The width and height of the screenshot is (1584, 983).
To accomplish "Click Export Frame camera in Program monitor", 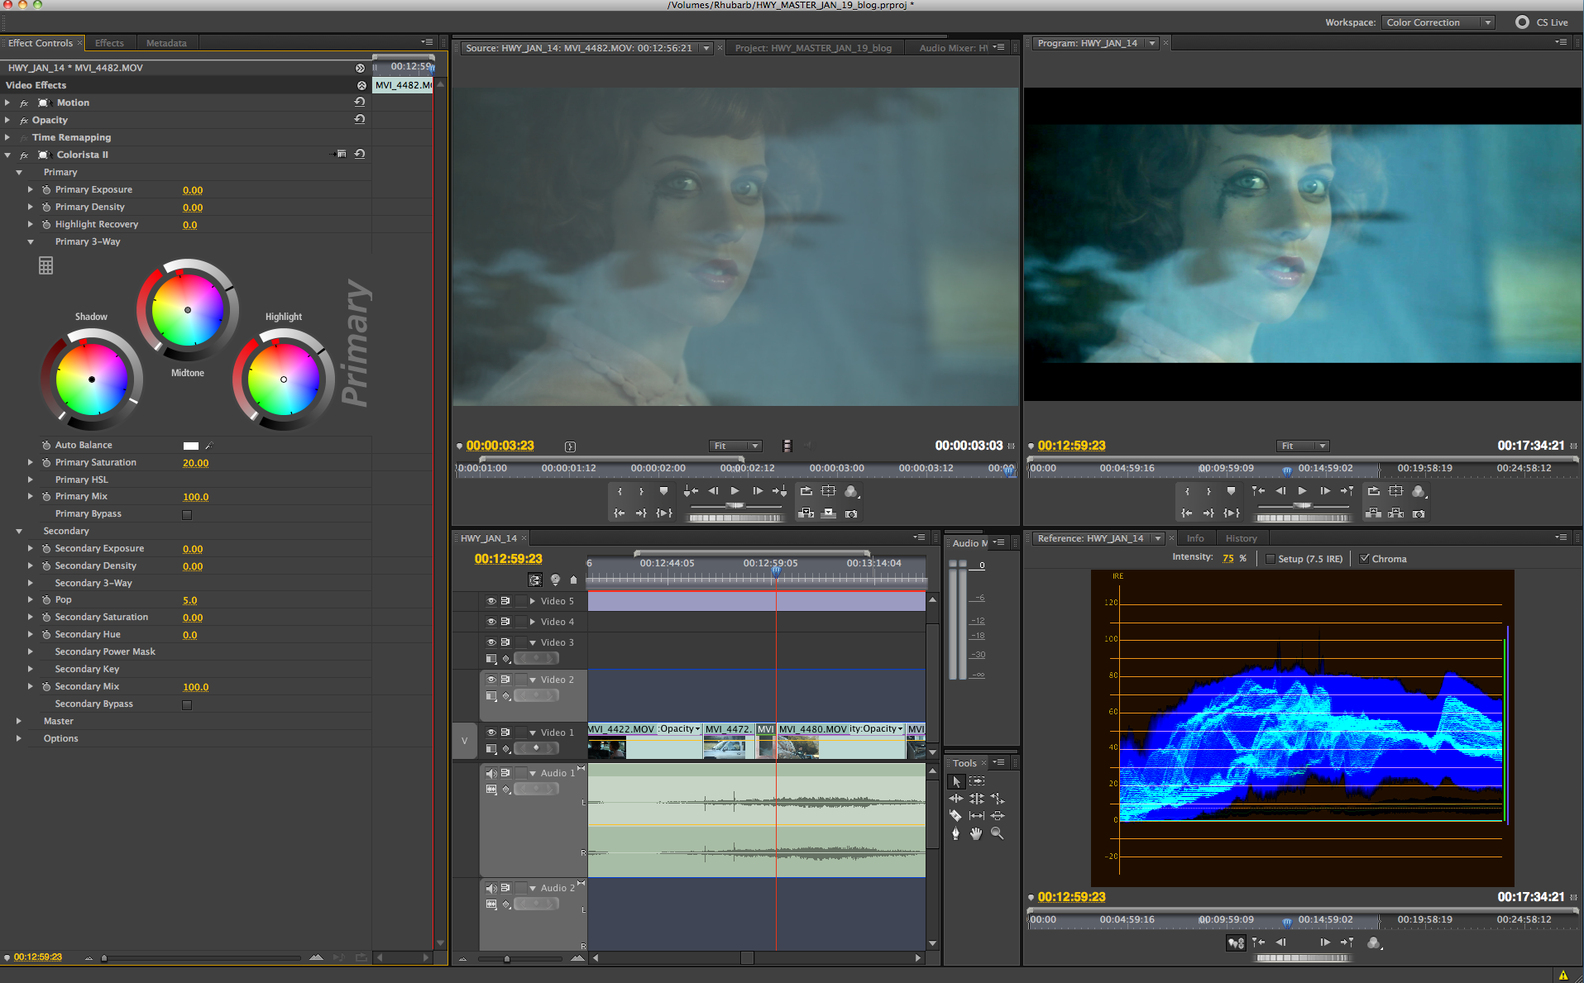I will (x=1419, y=513).
